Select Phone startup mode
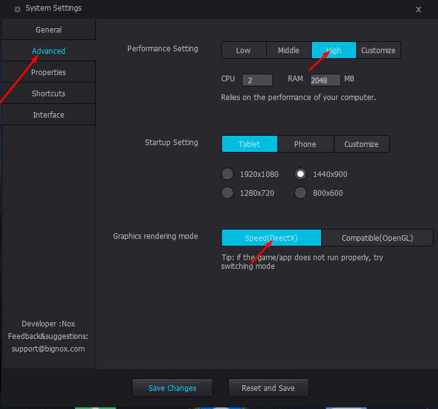 click(306, 144)
